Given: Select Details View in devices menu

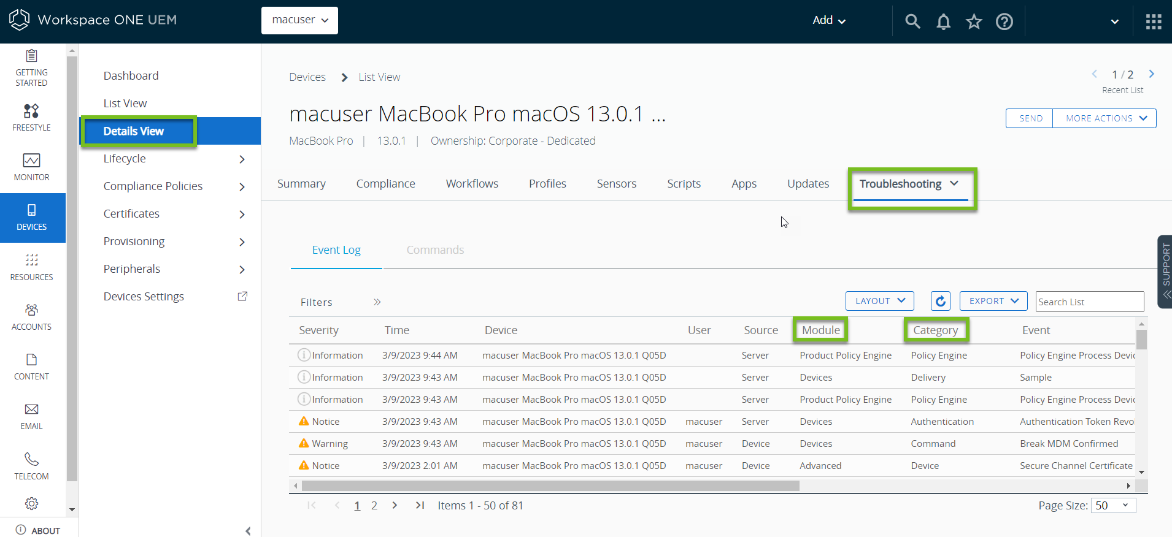Looking at the screenshot, I should pos(171,131).
